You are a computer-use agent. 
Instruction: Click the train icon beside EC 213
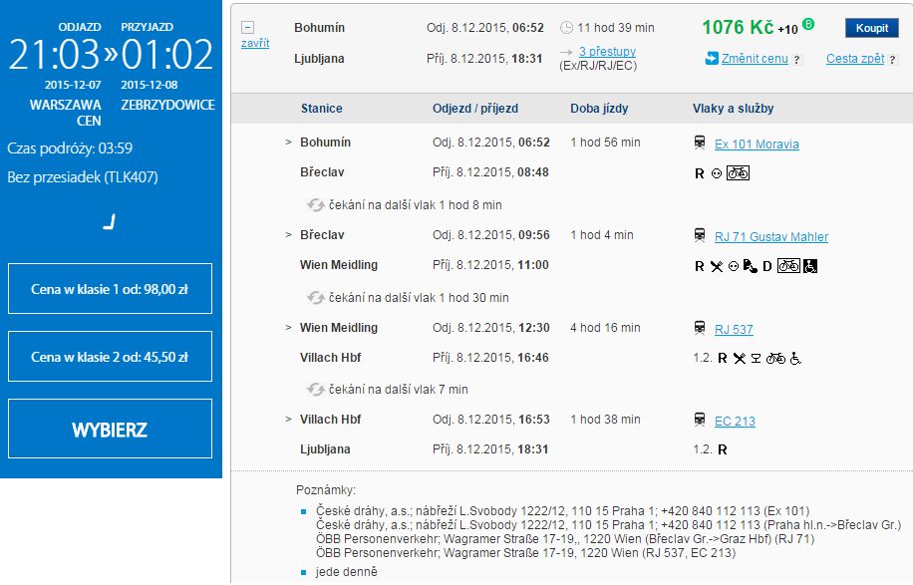[x=700, y=421]
